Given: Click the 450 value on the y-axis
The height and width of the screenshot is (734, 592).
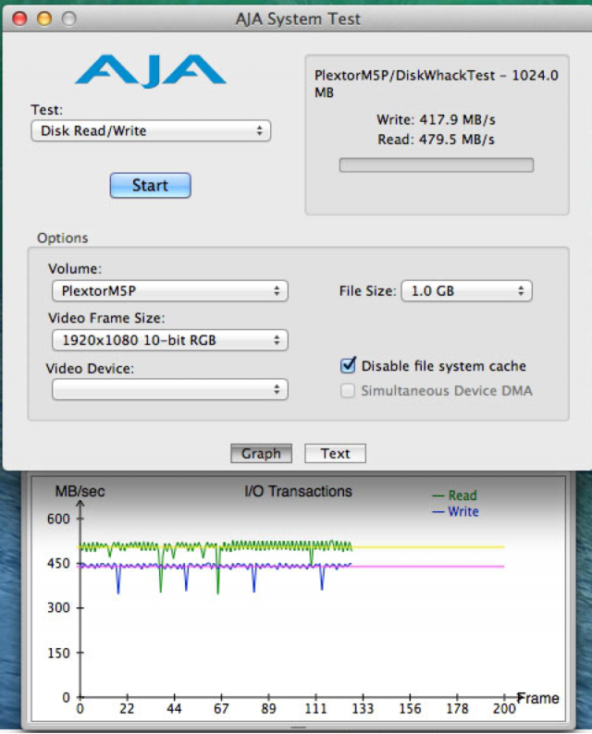Looking at the screenshot, I should pos(58,563).
